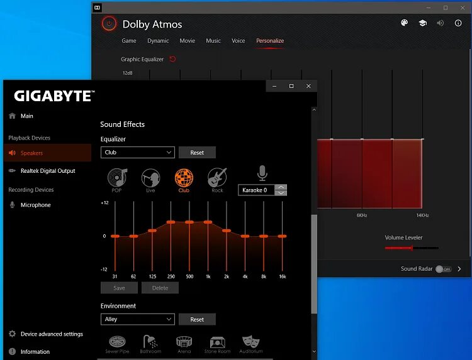Adjust the Volume Leveler slider
This screenshot has width=472, height=360.
(x=412, y=248)
